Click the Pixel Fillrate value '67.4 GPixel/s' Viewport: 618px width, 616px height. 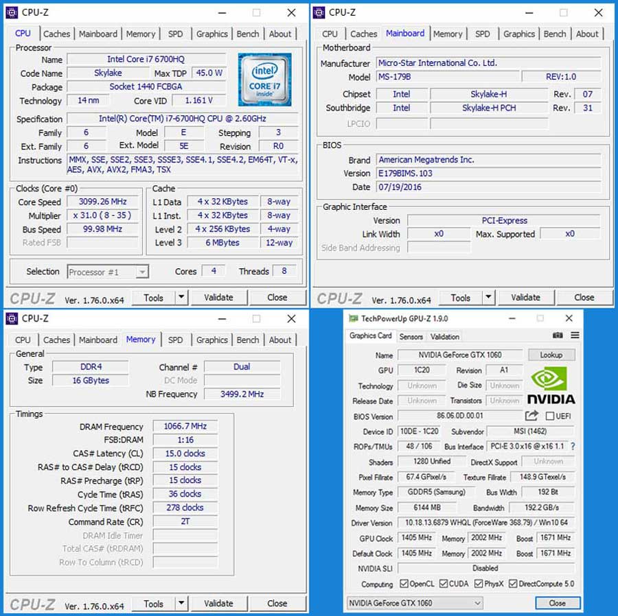426,477
